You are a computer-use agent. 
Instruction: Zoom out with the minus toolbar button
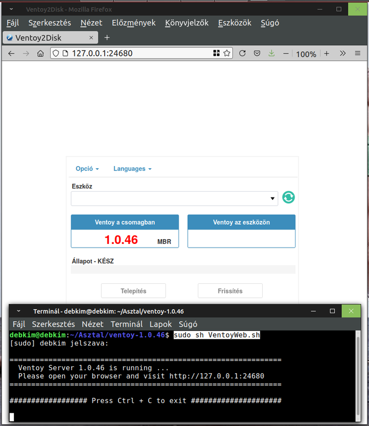286,54
